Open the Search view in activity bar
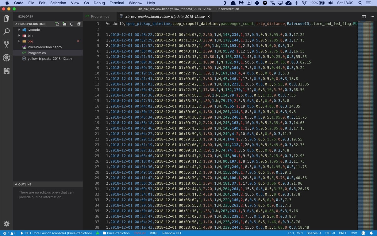 (6, 31)
